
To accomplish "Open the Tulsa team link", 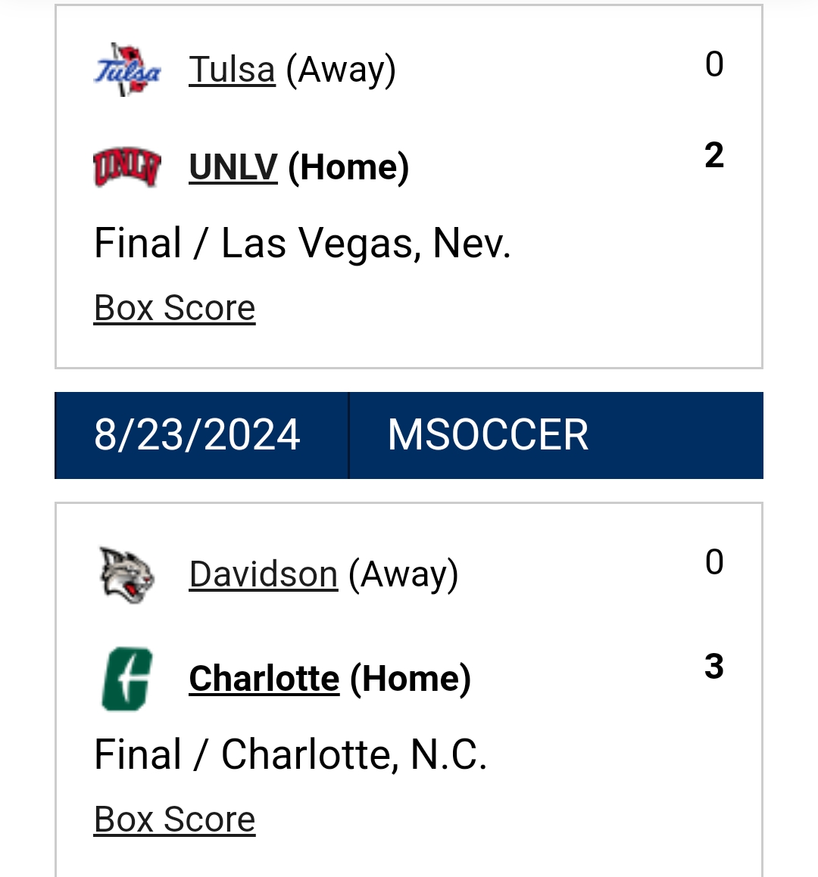I will 232,70.
